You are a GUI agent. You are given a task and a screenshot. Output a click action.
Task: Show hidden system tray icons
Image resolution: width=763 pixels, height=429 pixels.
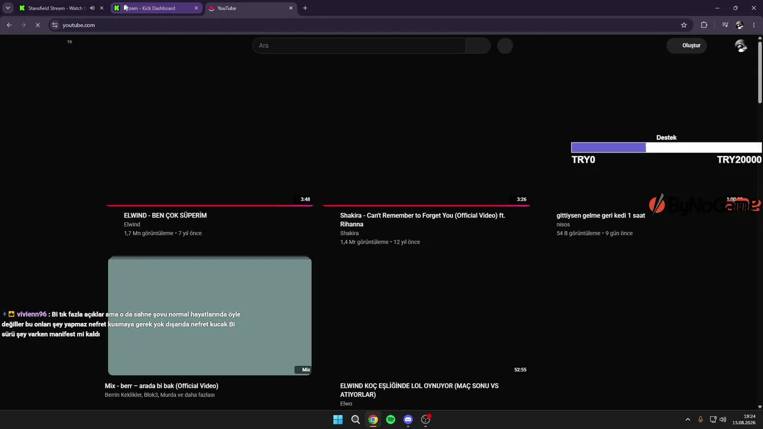(x=687, y=419)
